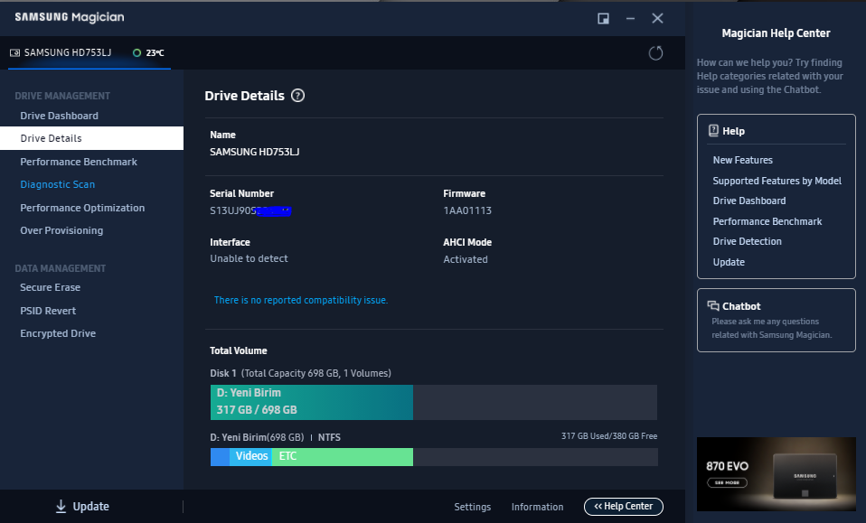866x523 pixels.
Task: Click the 'D: Yeni Birim(698 GB)' NTFS label
Action: pos(275,437)
